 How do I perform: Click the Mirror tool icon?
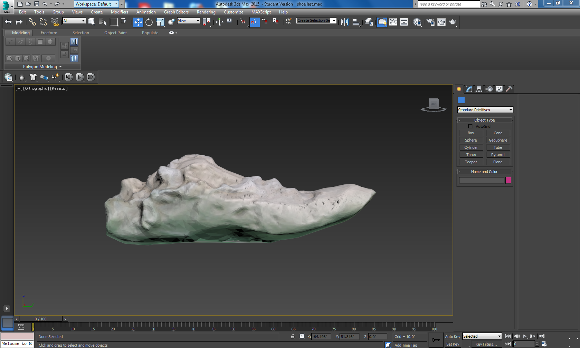(344, 22)
